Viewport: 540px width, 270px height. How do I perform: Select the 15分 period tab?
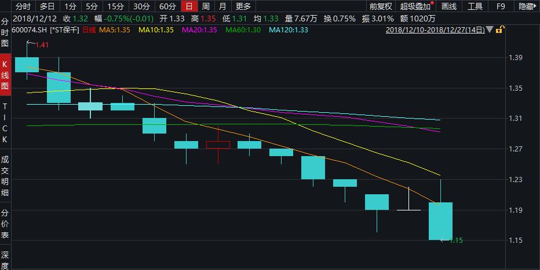115,6
